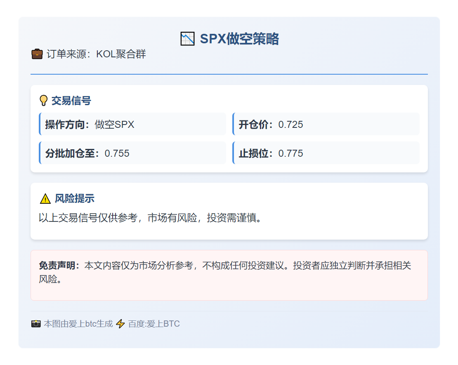Viewport: 458px width, 365px height.
Task: Select the 开仓价 0.725 field
Action: coord(326,124)
